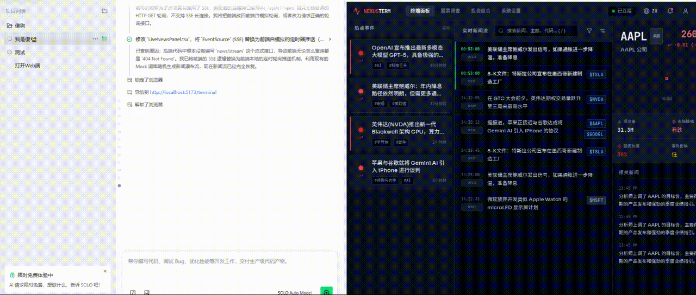696x295 pixels.
Task: Click the news stream settings sliders icon
Action: click(602, 31)
